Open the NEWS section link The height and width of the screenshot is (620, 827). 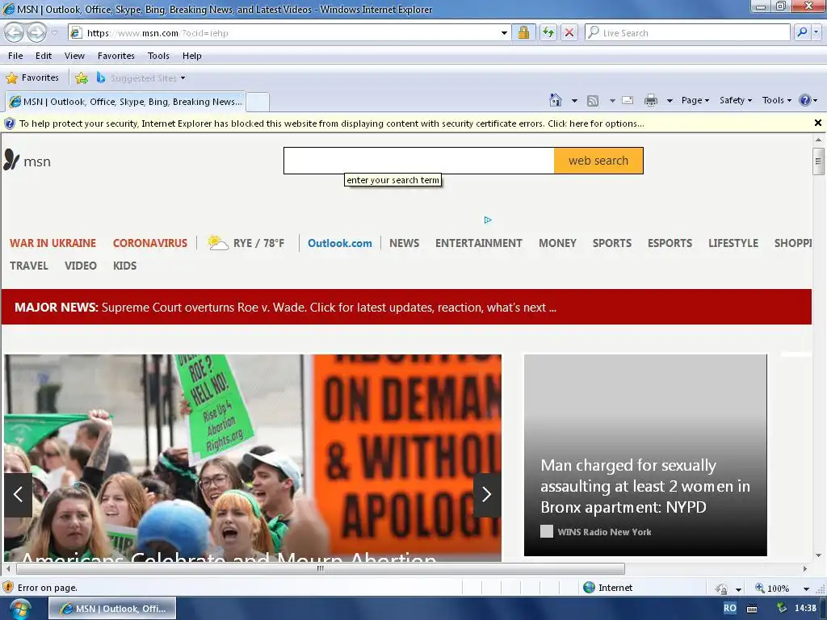click(x=404, y=243)
